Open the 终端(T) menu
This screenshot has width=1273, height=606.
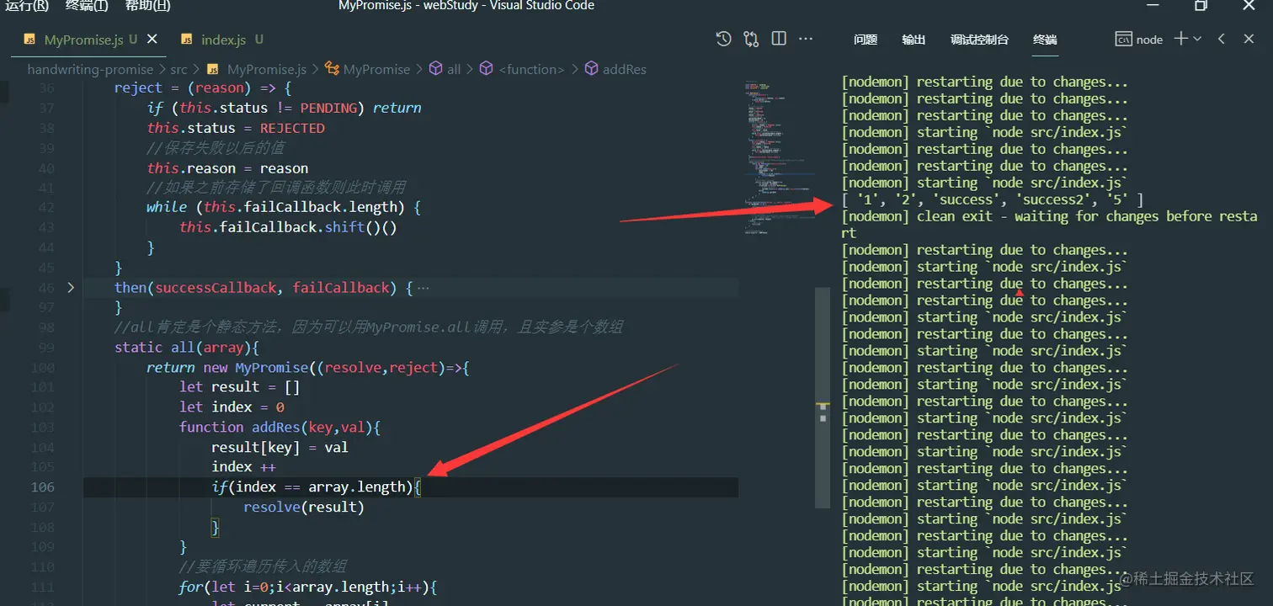coord(87,6)
